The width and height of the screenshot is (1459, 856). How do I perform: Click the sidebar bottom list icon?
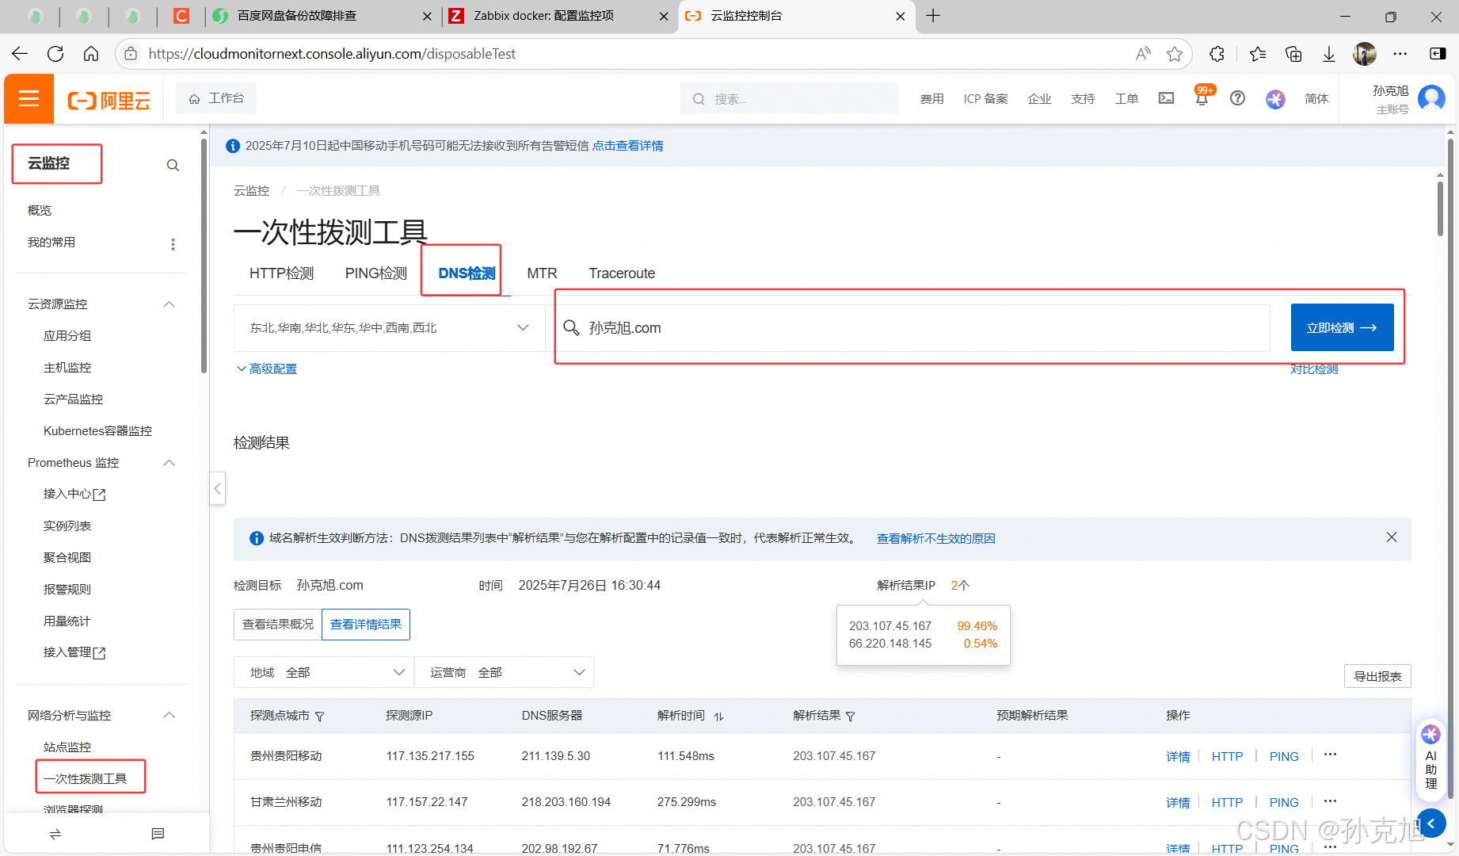click(x=158, y=834)
